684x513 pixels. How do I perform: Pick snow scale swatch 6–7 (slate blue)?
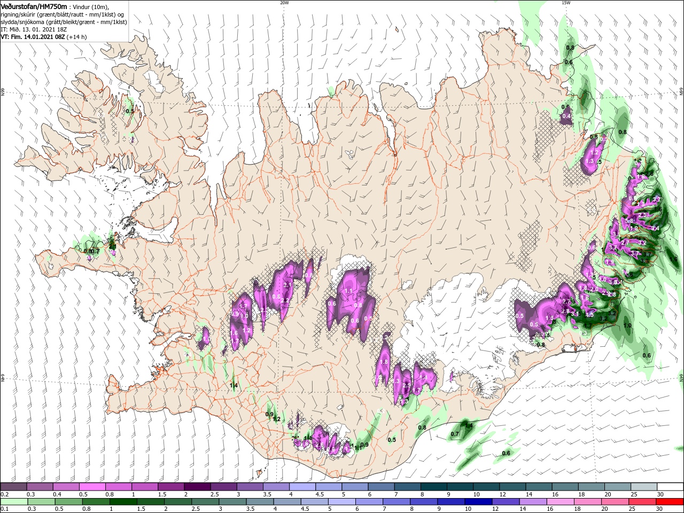pos(381,487)
